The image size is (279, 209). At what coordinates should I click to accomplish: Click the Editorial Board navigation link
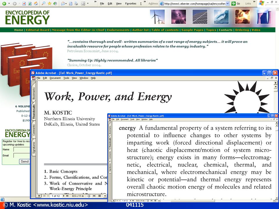pyautogui.click(x=37, y=30)
